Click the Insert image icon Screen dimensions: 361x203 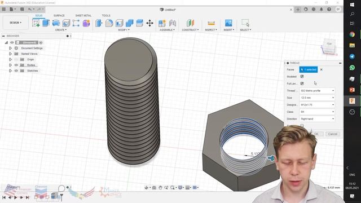point(228,23)
